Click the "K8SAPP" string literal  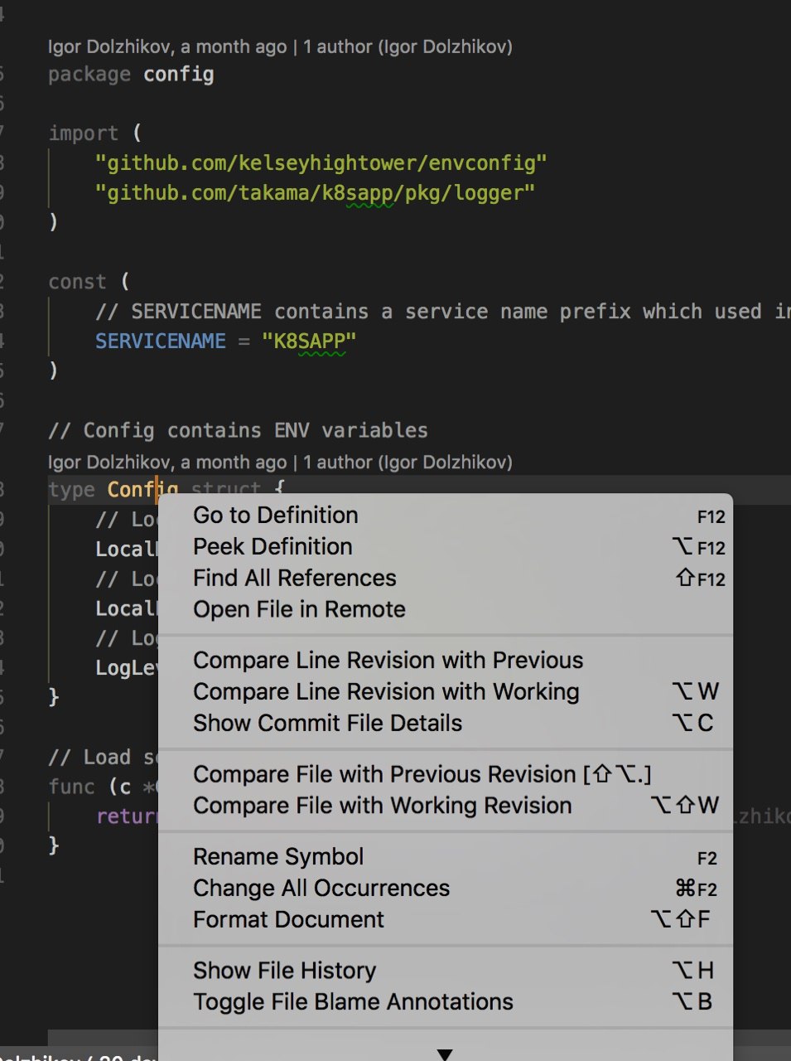(309, 342)
